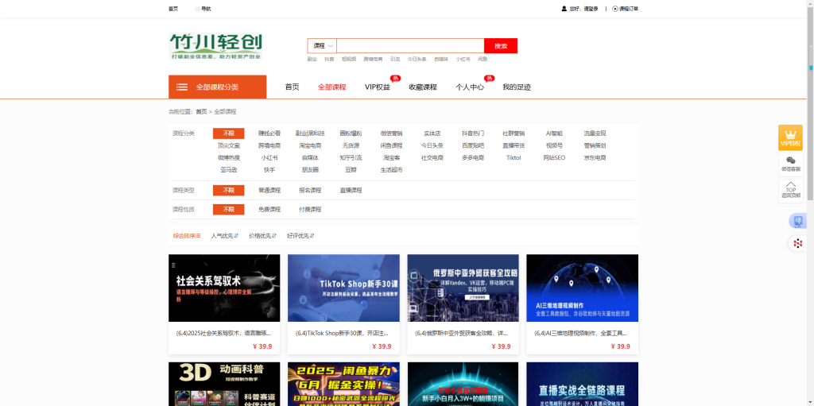
Task: Select the 普通课程 course type filter
Action: [x=269, y=191]
